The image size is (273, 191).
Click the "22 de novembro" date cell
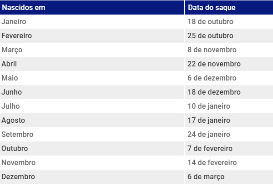coord(214,64)
